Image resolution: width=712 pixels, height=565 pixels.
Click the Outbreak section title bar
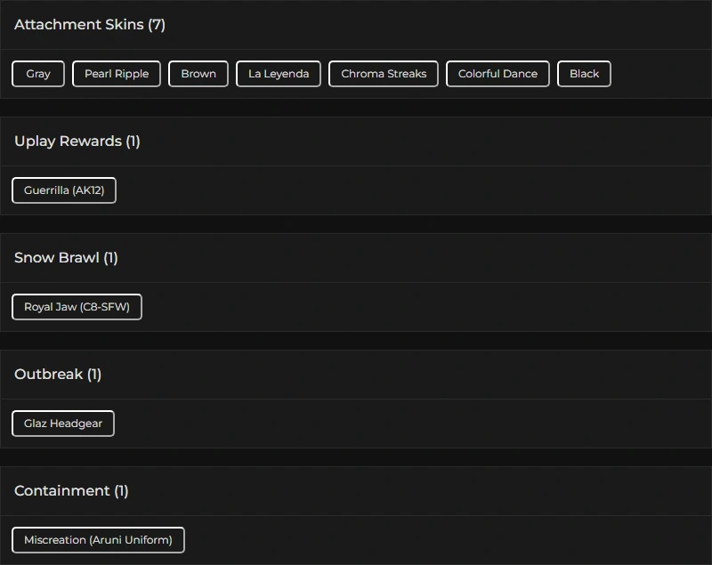[356, 375]
